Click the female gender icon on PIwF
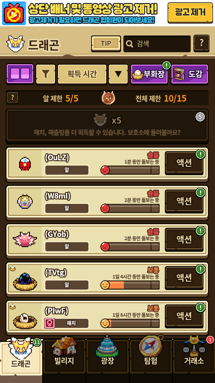 49,324
